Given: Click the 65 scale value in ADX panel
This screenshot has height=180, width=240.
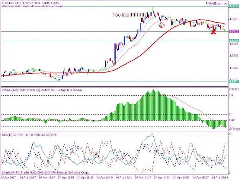Looking at the screenshot, I should pyautogui.click(x=231, y=134).
